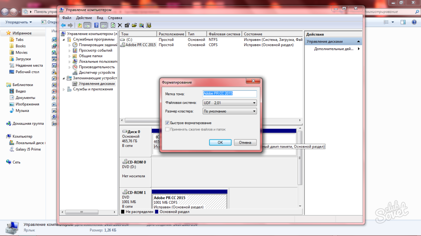The height and width of the screenshot is (236, 421).
Task: Open the Вид menu
Action: (x=100, y=18)
